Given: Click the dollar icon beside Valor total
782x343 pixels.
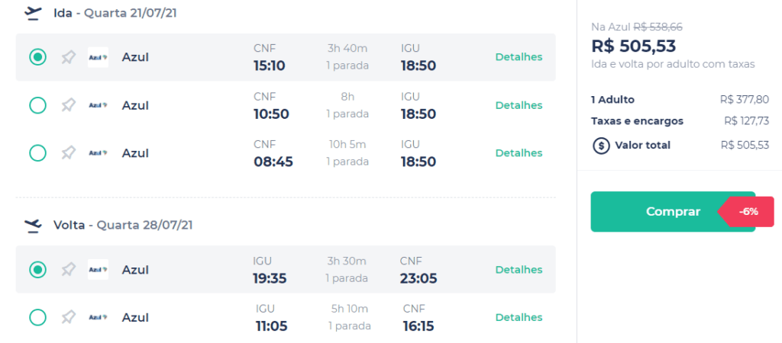Looking at the screenshot, I should (601, 146).
